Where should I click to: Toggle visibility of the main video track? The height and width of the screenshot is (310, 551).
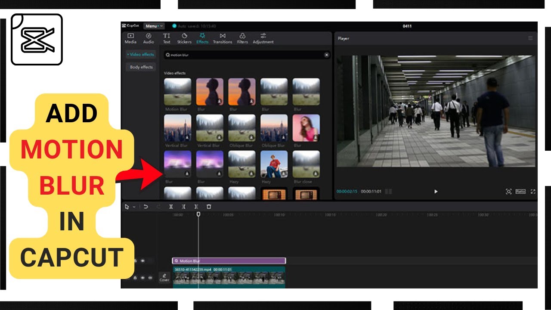pyautogui.click(x=143, y=278)
